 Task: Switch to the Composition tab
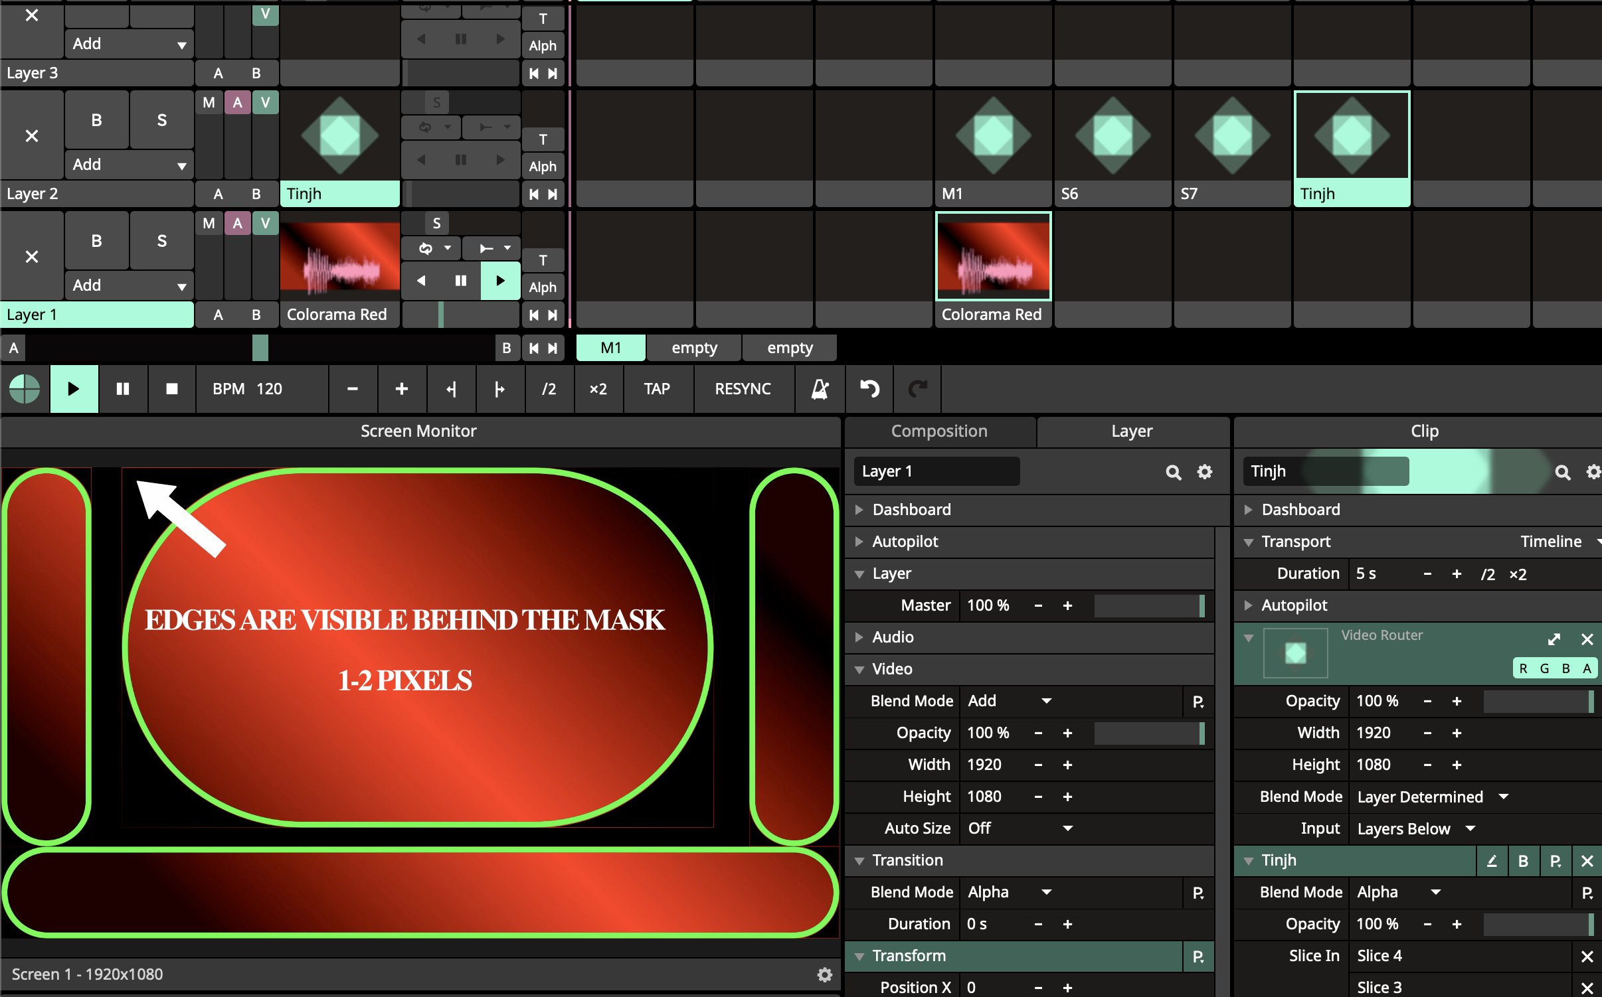[938, 431]
